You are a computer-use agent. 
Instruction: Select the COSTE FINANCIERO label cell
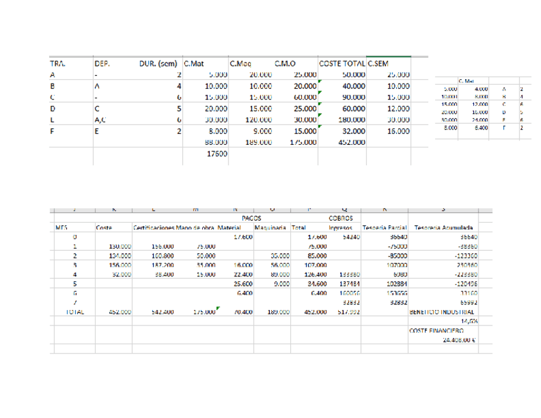tap(436, 331)
